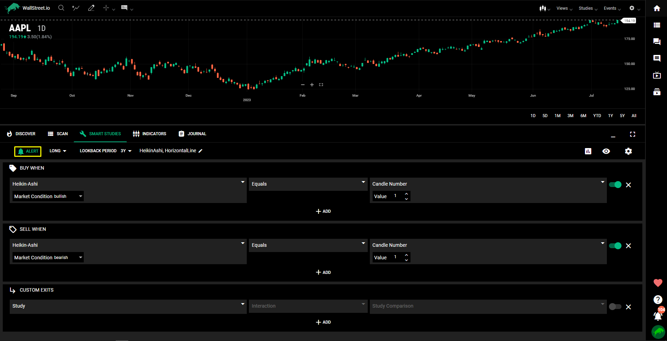Open the Views menu
Screen dimensions: 667x341
tap(564, 8)
